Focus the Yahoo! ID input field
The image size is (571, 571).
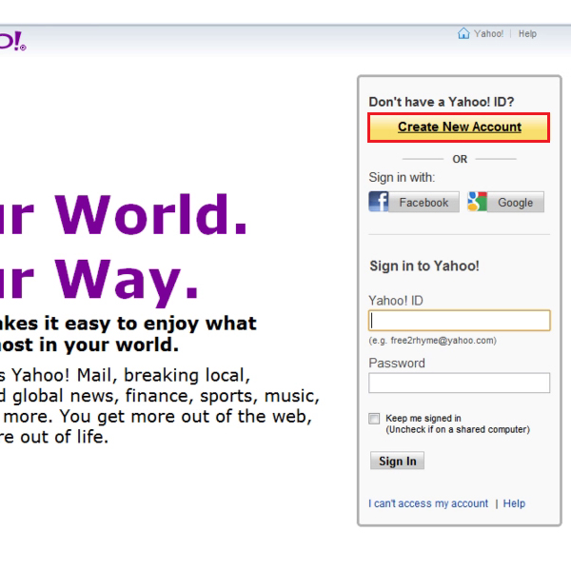[x=460, y=321]
